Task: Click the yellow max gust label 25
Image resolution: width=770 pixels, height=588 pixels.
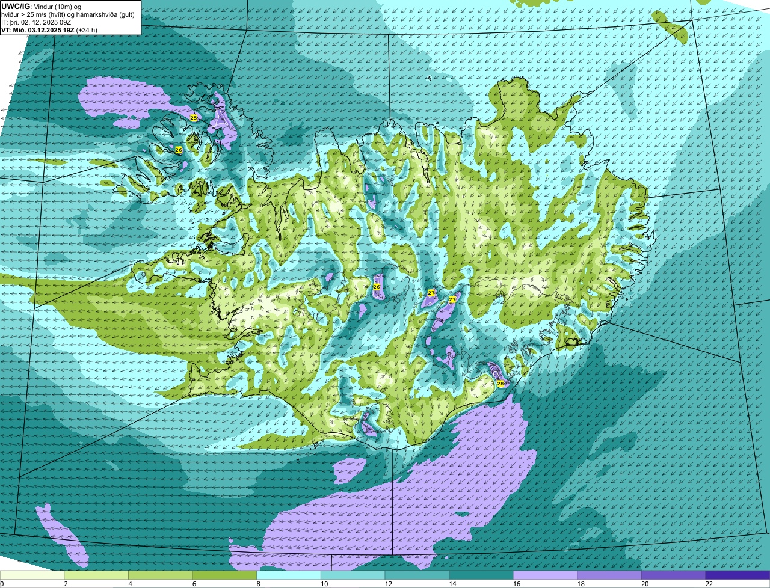Action: coord(194,118)
